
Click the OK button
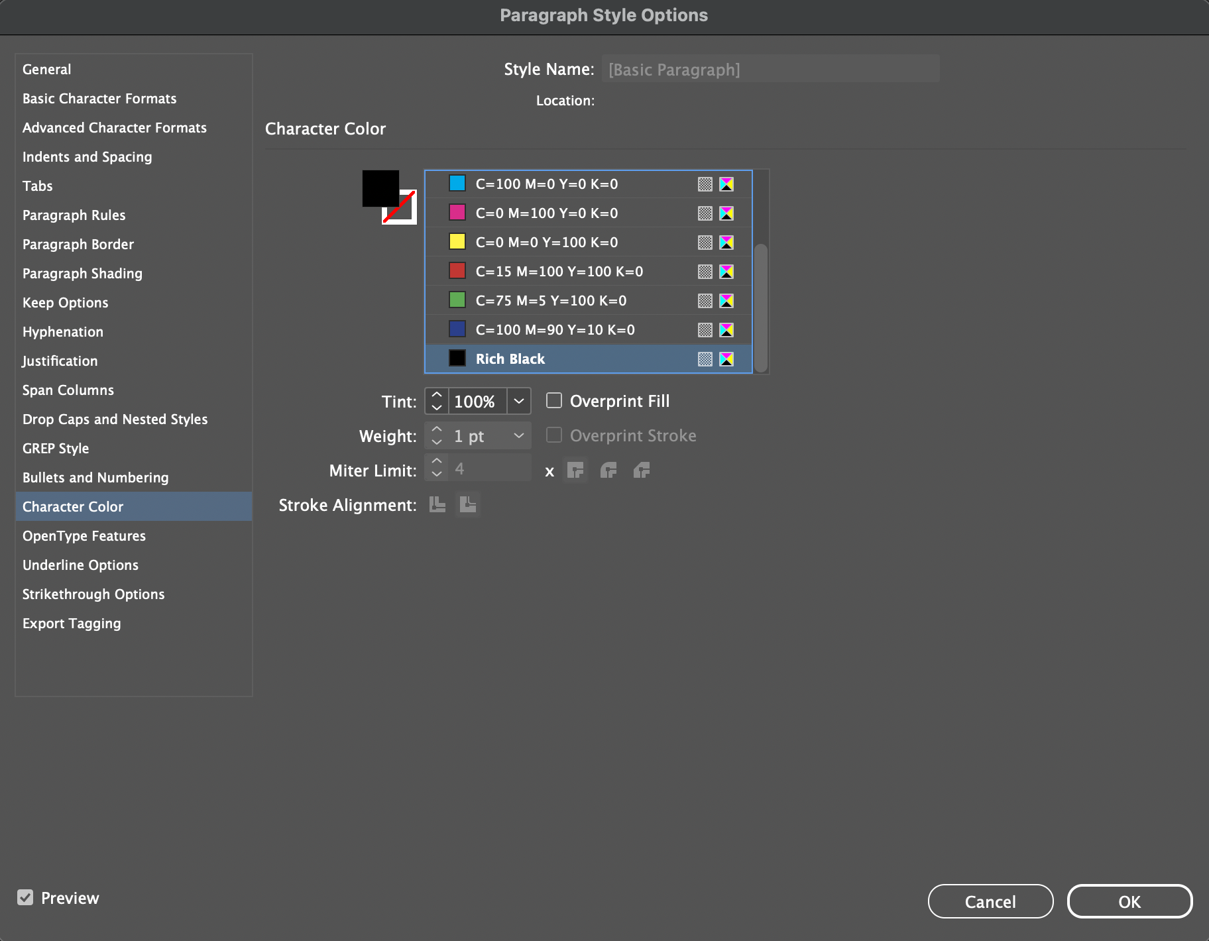pyautogui.click(x=1129, y=901)
